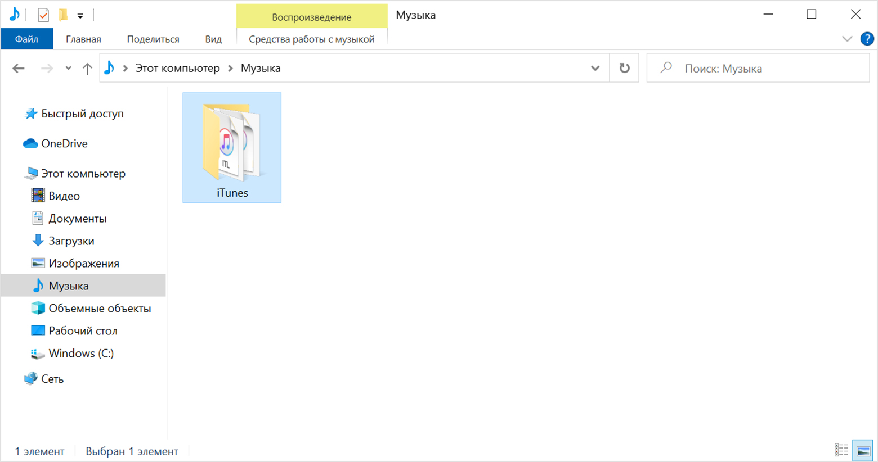878x462 pixels.
Task: Go up one folder level
Action: point(87,69)
